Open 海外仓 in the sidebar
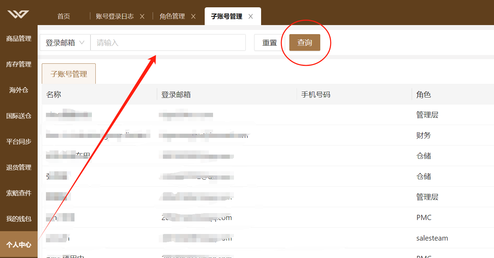Image resolution: width=494 pixels, height=258 pixels. pos(19,90)
